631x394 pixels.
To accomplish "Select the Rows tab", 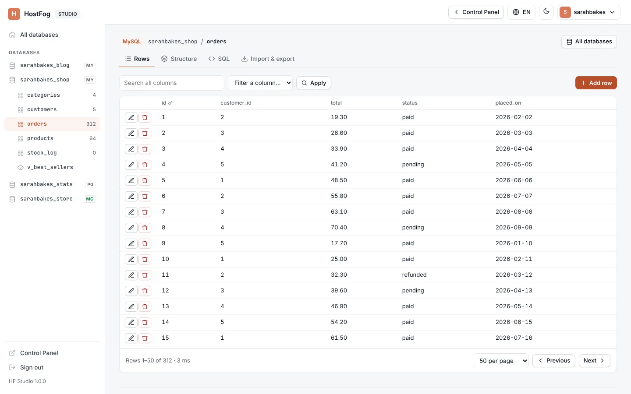I will click(137, 59).
